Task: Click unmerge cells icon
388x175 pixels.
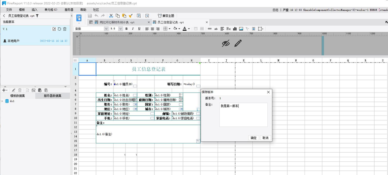Action: tap(202, 28)
